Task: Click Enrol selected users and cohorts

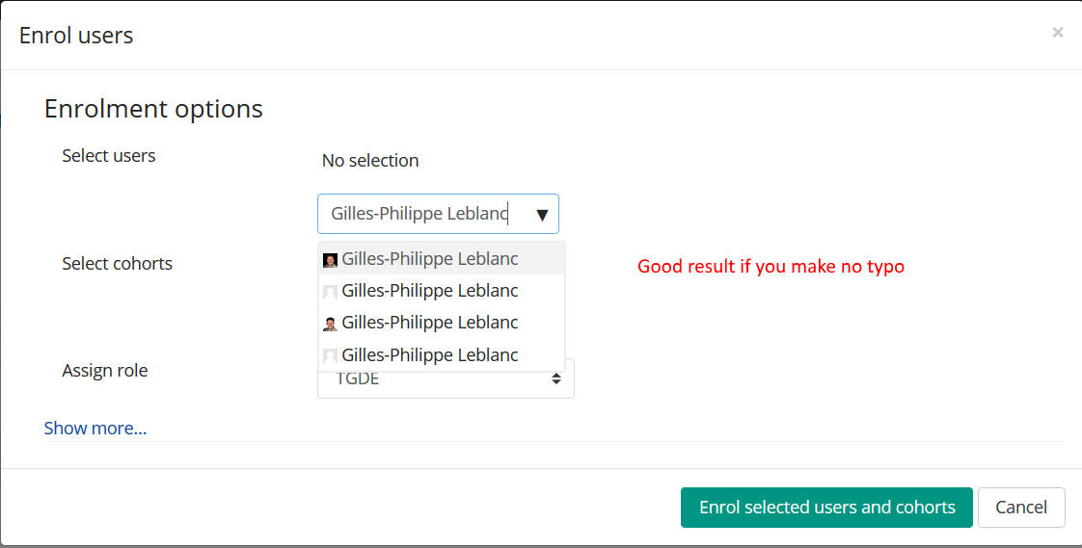Action: click(826, 508)
